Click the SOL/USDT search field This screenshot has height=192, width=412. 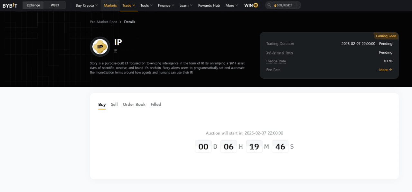pos(283,5)
